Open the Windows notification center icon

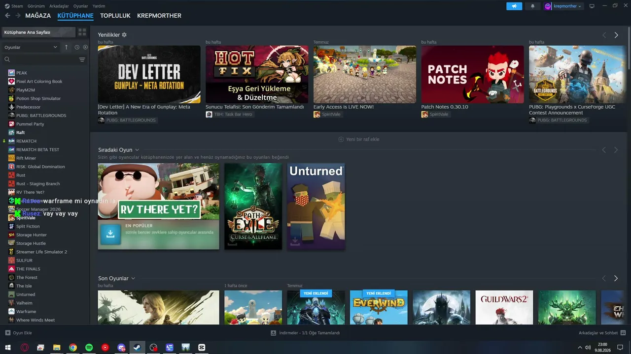(620, 347)
